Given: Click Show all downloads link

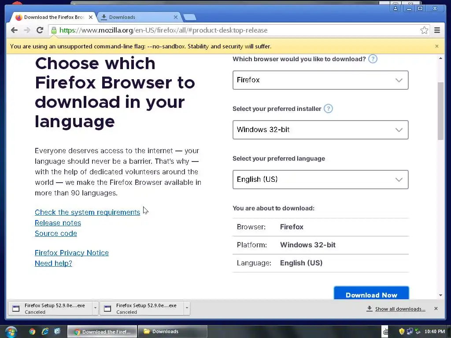Looking at the screenshot, I should pyautogui.click(x=400, y=309).
